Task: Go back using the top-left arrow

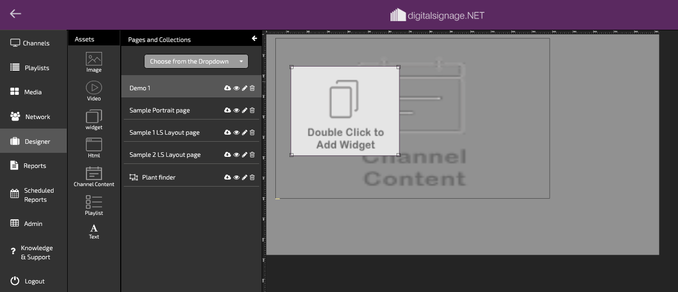Action: click(x=16, y=14)
